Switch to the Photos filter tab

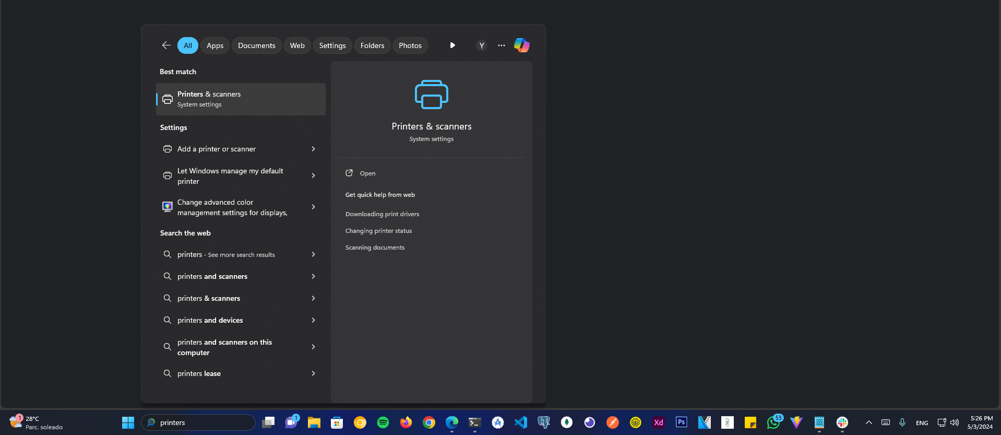click(x=410, y=45)
